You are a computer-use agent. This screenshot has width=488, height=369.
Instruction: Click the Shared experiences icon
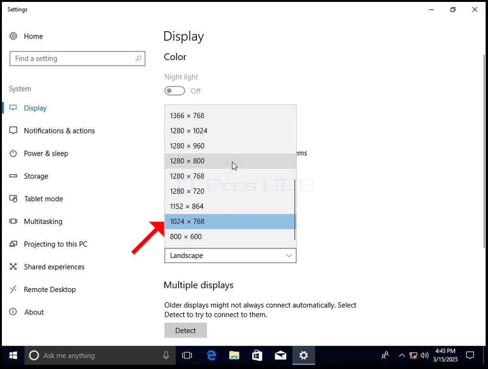tap(13, 267)
